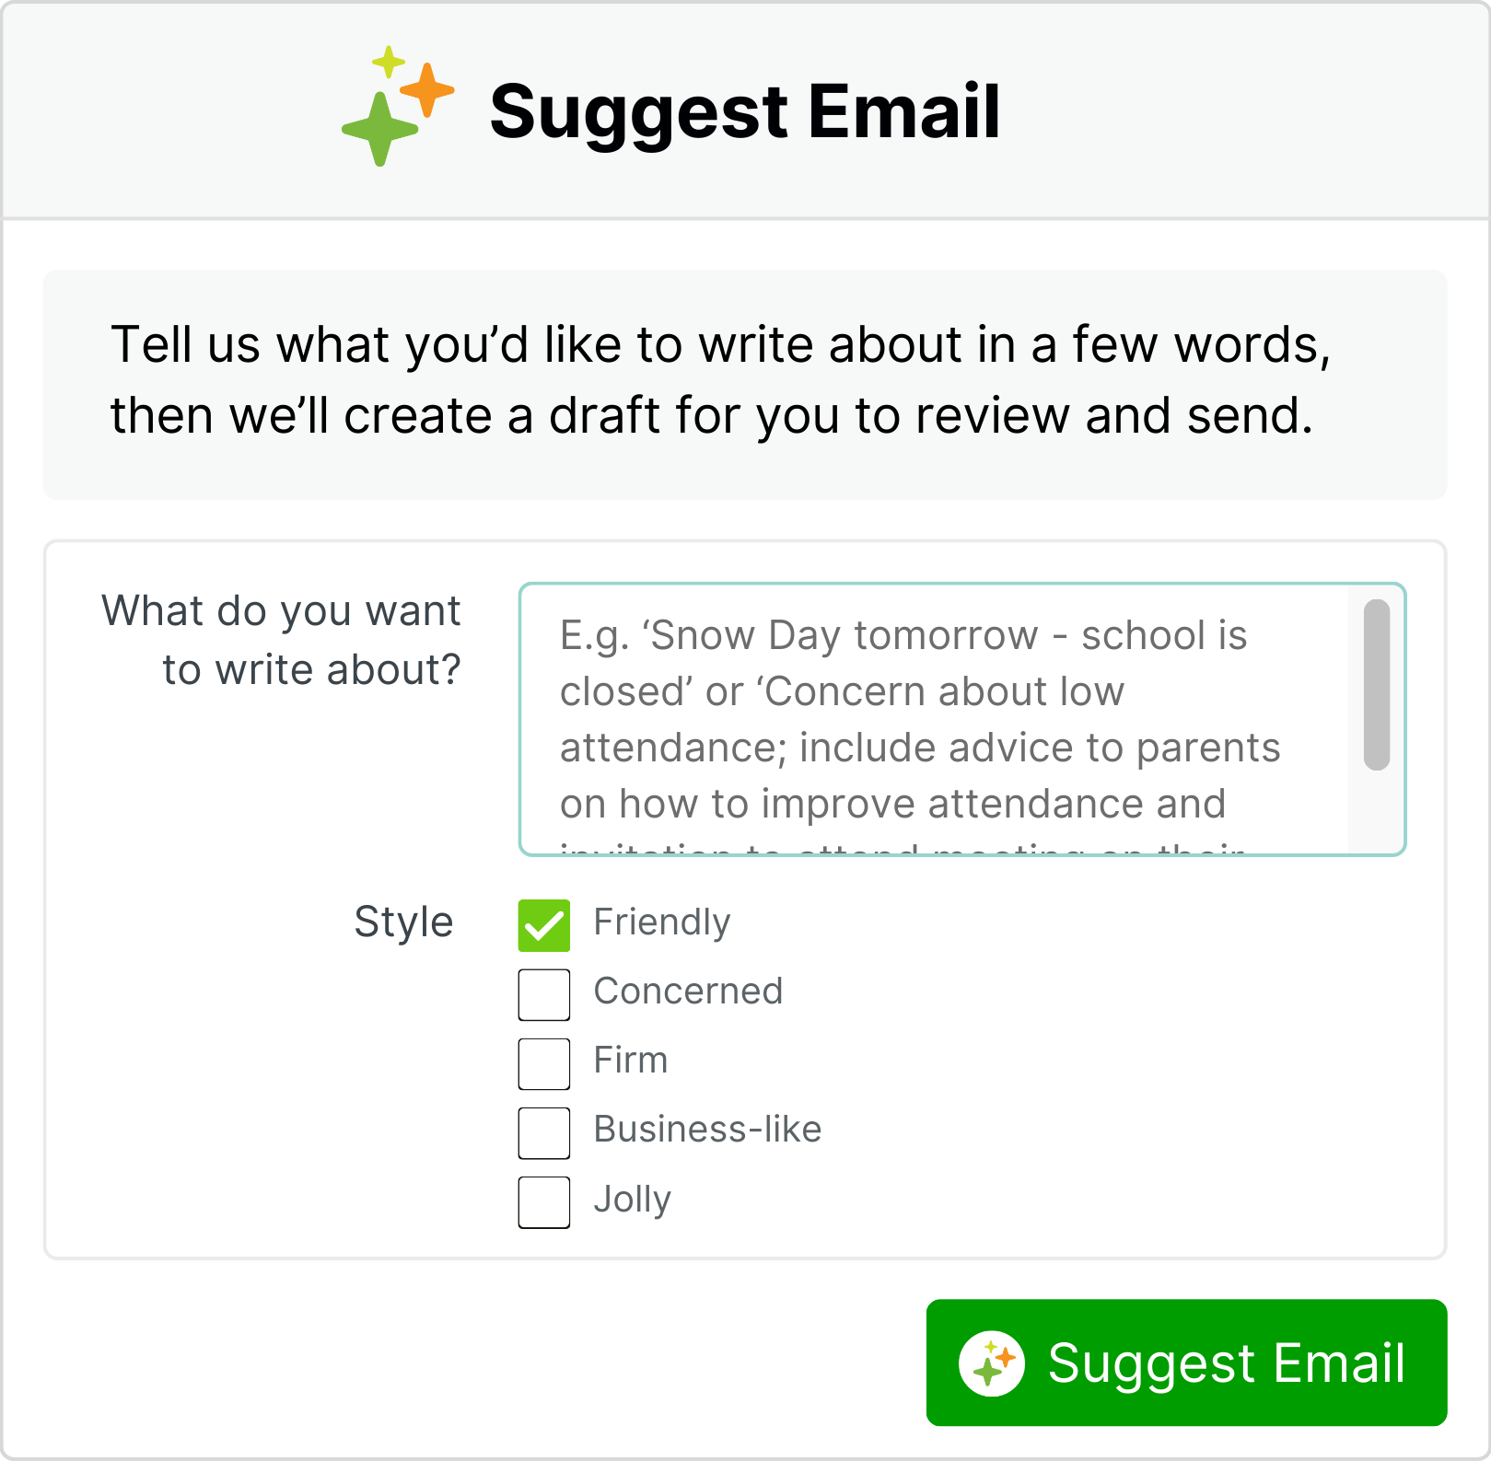1491x1461 pixels.
Task: Click the "Firm" label text
Action: point(630,1061)
